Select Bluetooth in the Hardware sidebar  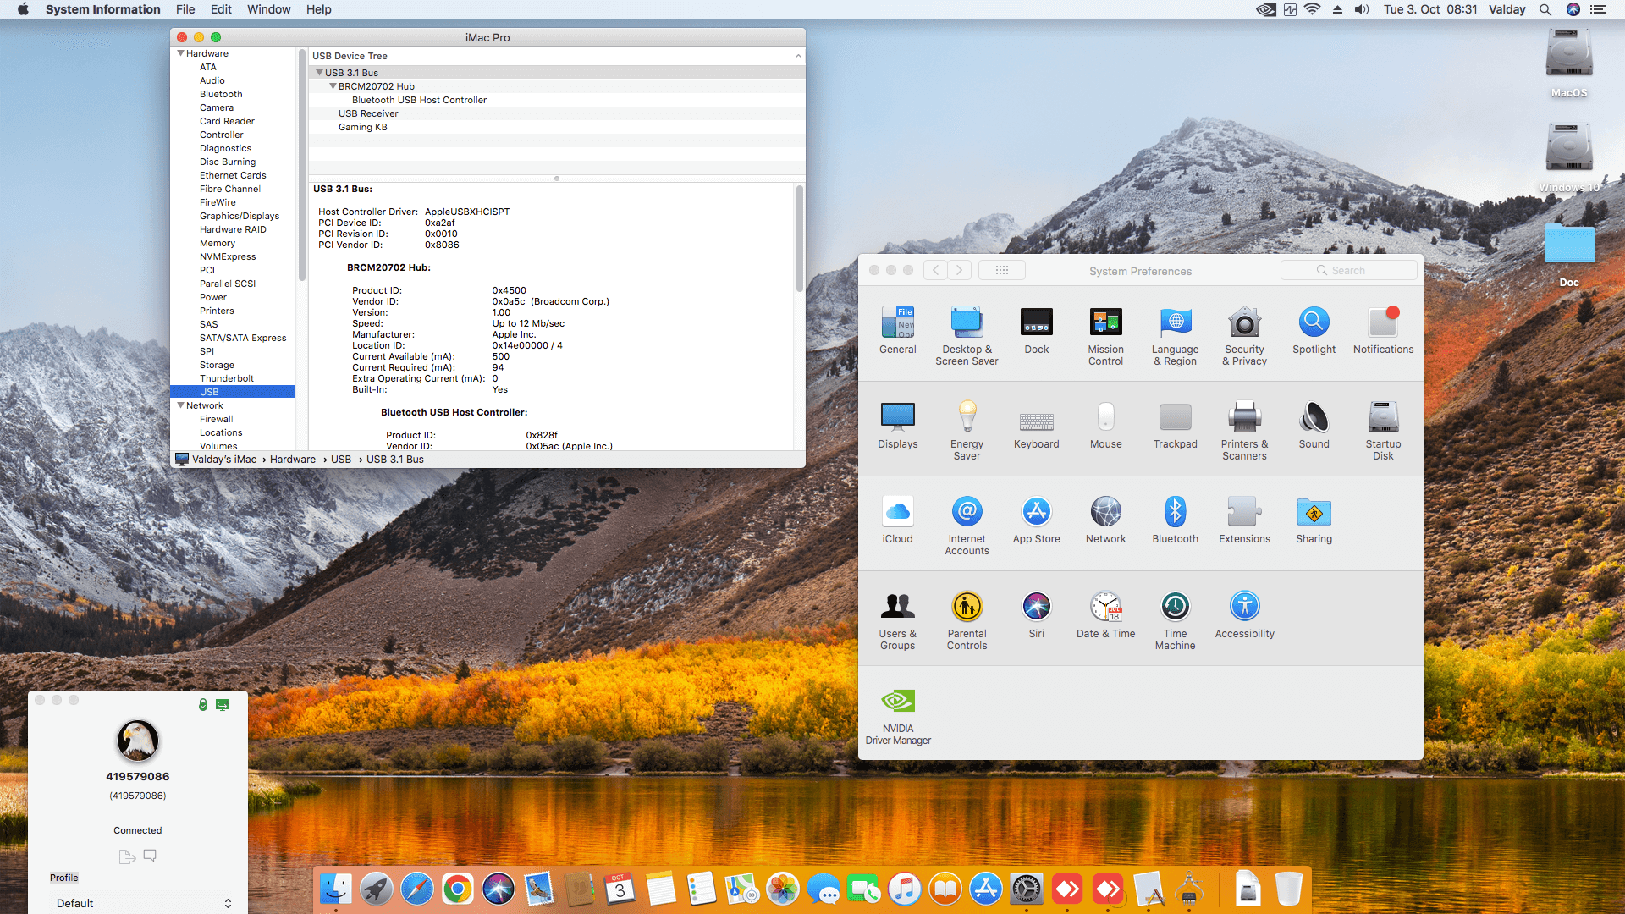tap(221, 94)
